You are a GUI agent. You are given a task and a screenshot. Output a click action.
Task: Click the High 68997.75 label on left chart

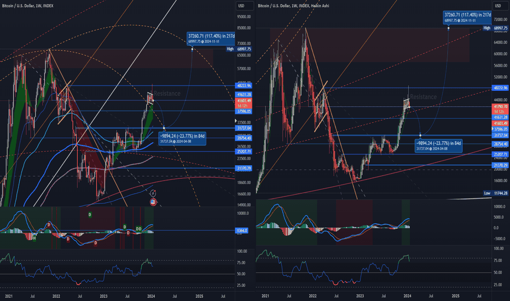pos(239,49)
